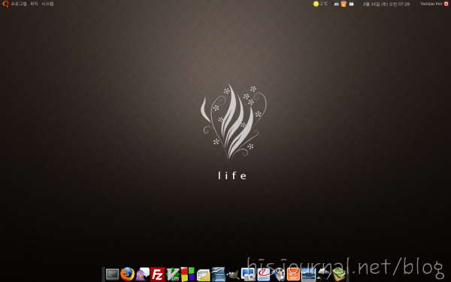Screen dimensions: 451x282
Task: Launch the screenshot camera tool in dock
Action: pos(248,274)
